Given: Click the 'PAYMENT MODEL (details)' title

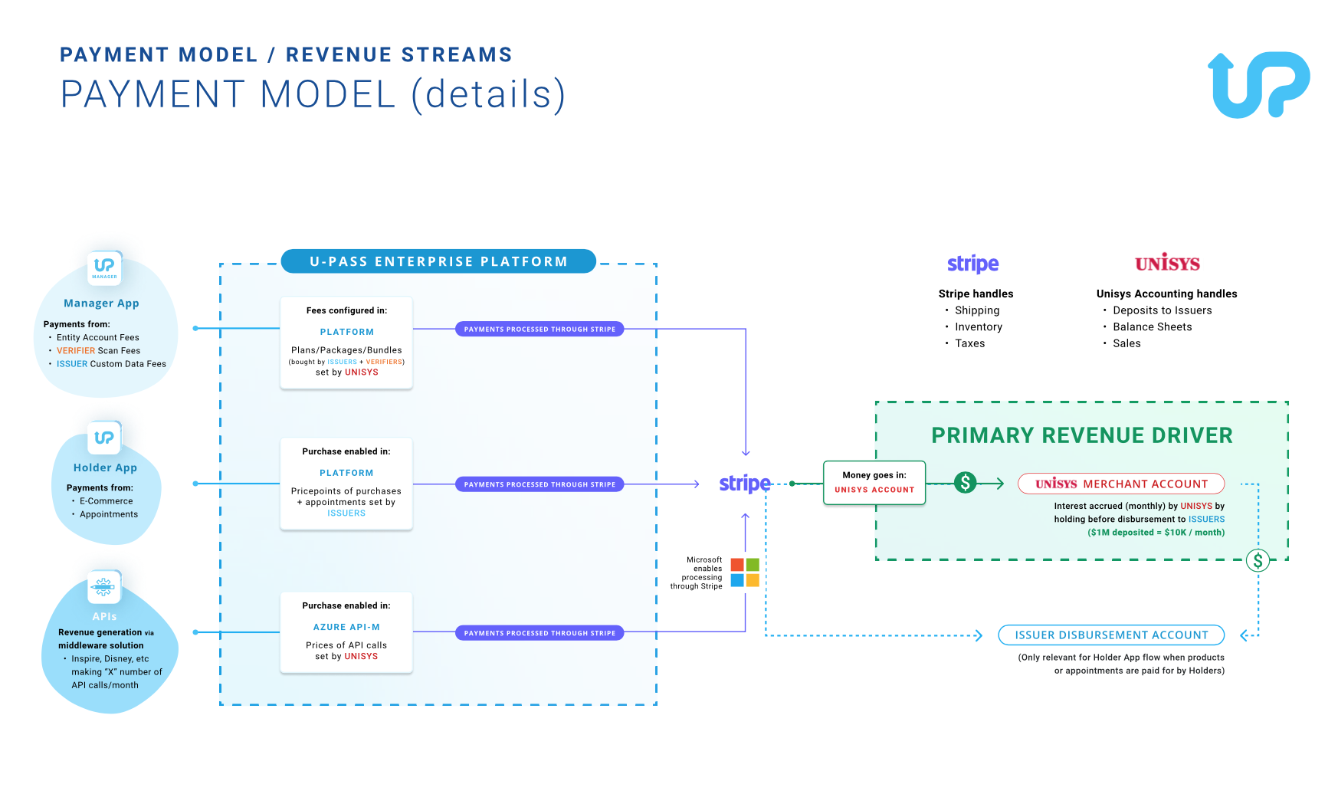Looking at the screenshot, I should [x=313, y=95].
